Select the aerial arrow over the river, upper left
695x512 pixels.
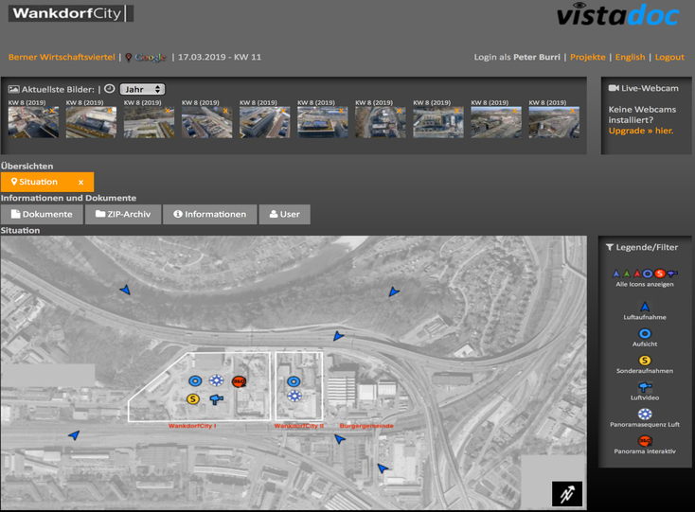125,291
